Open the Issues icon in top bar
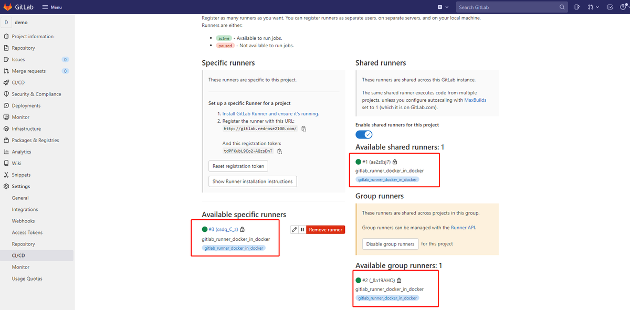630x310 pixels. point(577,7)
